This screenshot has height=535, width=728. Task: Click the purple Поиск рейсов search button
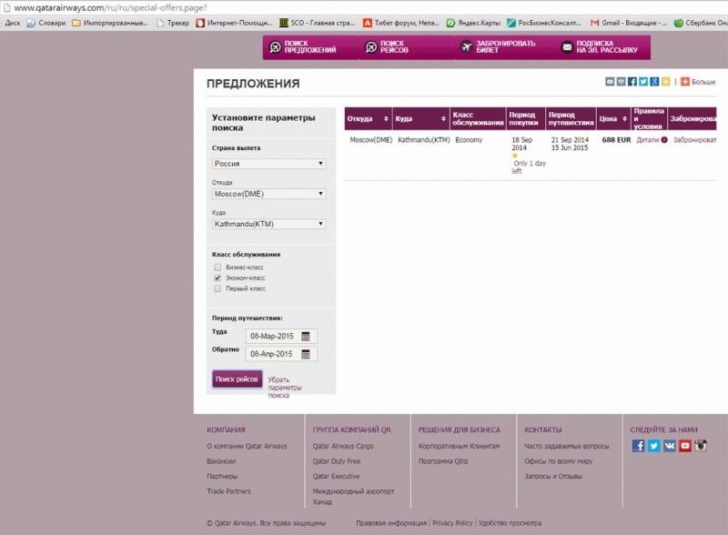(237, 379)
